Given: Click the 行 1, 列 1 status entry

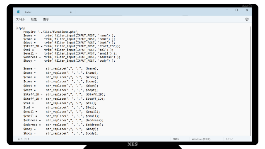Looking at the screenshot, I should [23, 139].
